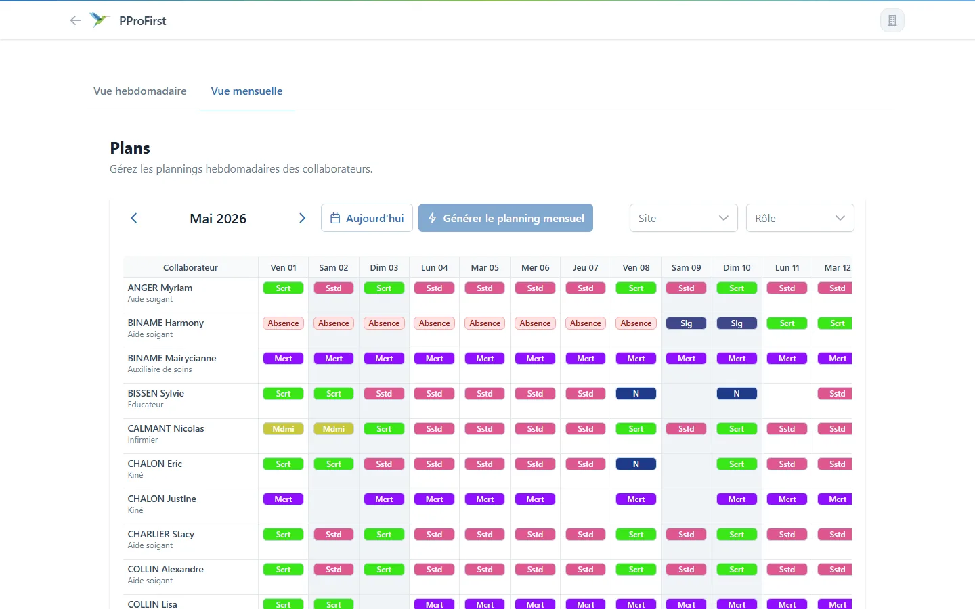Click the PProFirst title text
Viewport: 975px width, 609px height.
[x=143, y=21]
